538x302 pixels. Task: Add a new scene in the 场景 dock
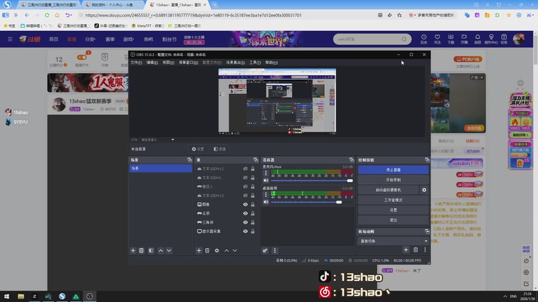click(133, 250)
